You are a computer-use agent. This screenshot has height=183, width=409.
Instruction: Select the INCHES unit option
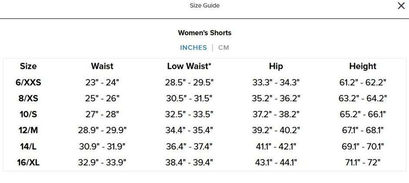tap(193, 47)
